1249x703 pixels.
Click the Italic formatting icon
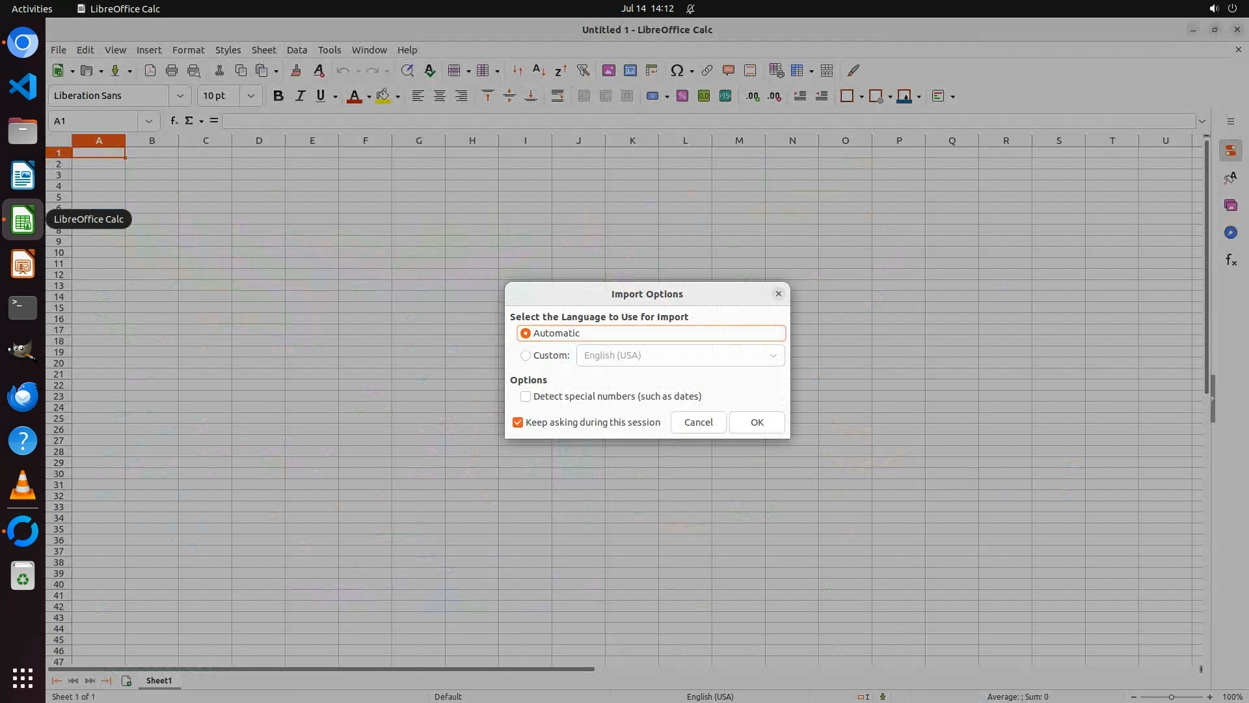[x=300, y=96]
